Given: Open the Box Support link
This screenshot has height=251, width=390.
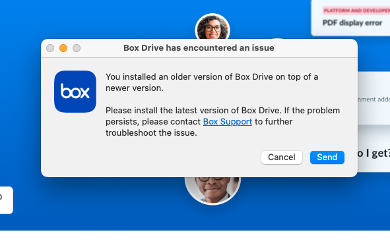Looking at the screenshot, I should click(x=227, y=122).
